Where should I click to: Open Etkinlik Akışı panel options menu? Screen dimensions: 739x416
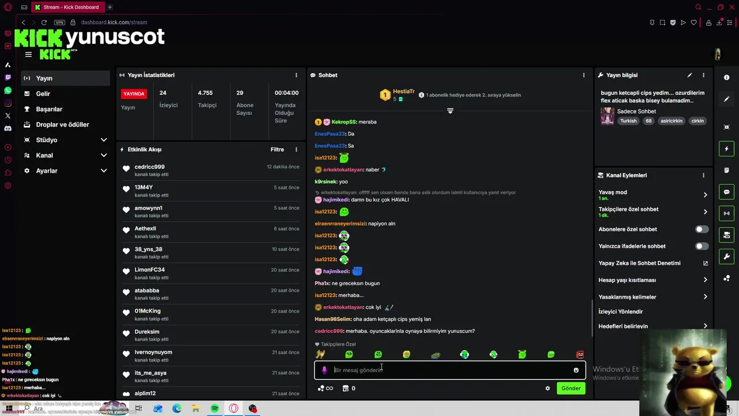click(x=296, y=150)
